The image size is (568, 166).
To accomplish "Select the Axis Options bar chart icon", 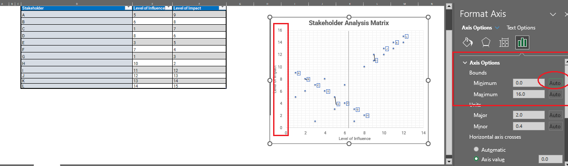I will pos(522,42).
